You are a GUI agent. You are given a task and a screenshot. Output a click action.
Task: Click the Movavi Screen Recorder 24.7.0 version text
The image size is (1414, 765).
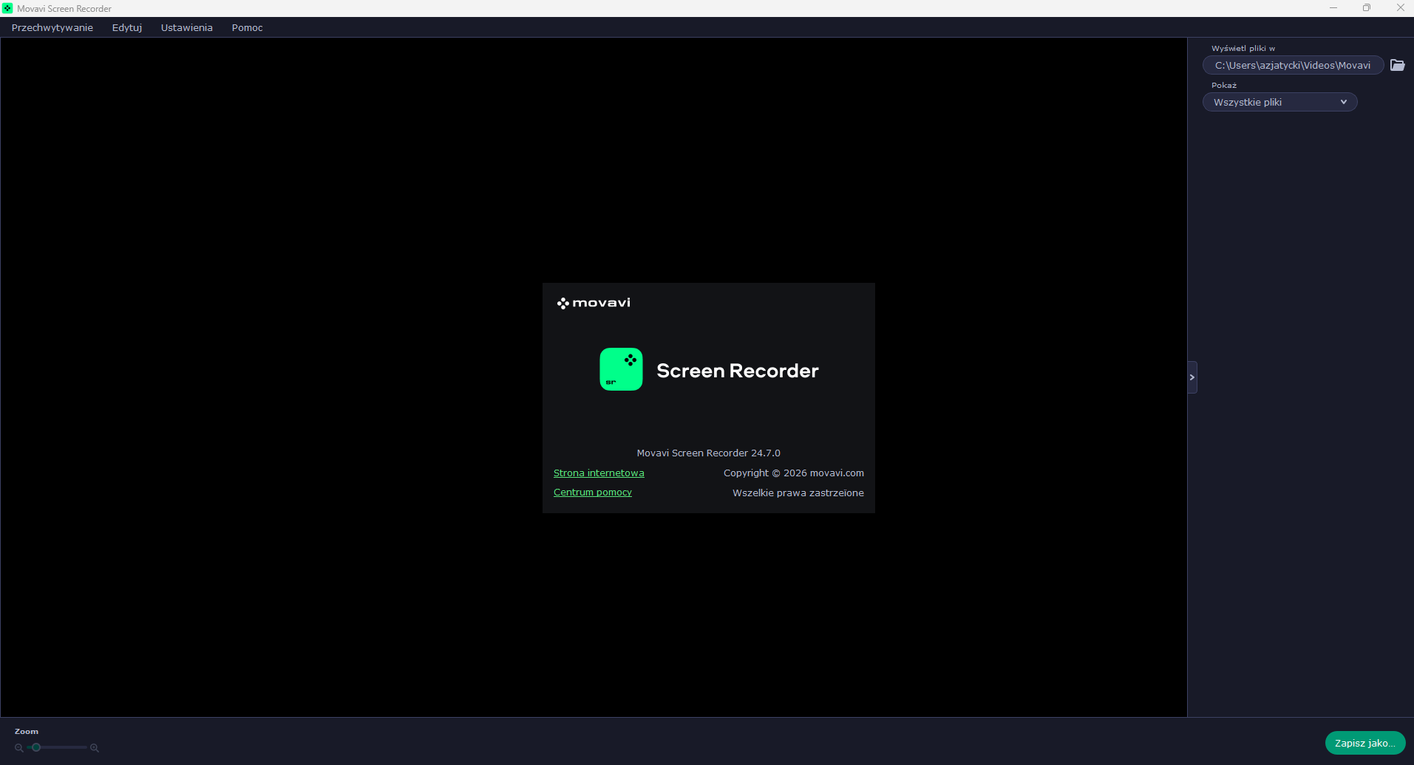click(x=708, y=453)
